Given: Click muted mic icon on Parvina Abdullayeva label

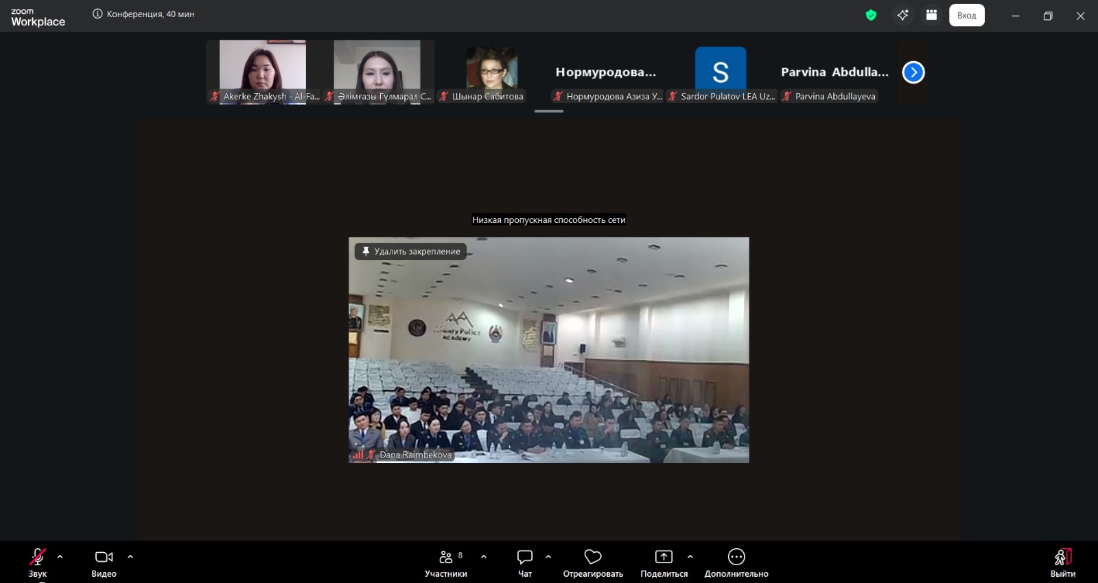Looking at the screenshot, I should [x=787, y=97].
